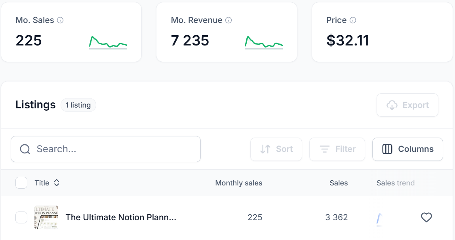Screen dimensions: 455x240
Task: Favorite the listing with the heart icon
Action: [x=426, y=217]
